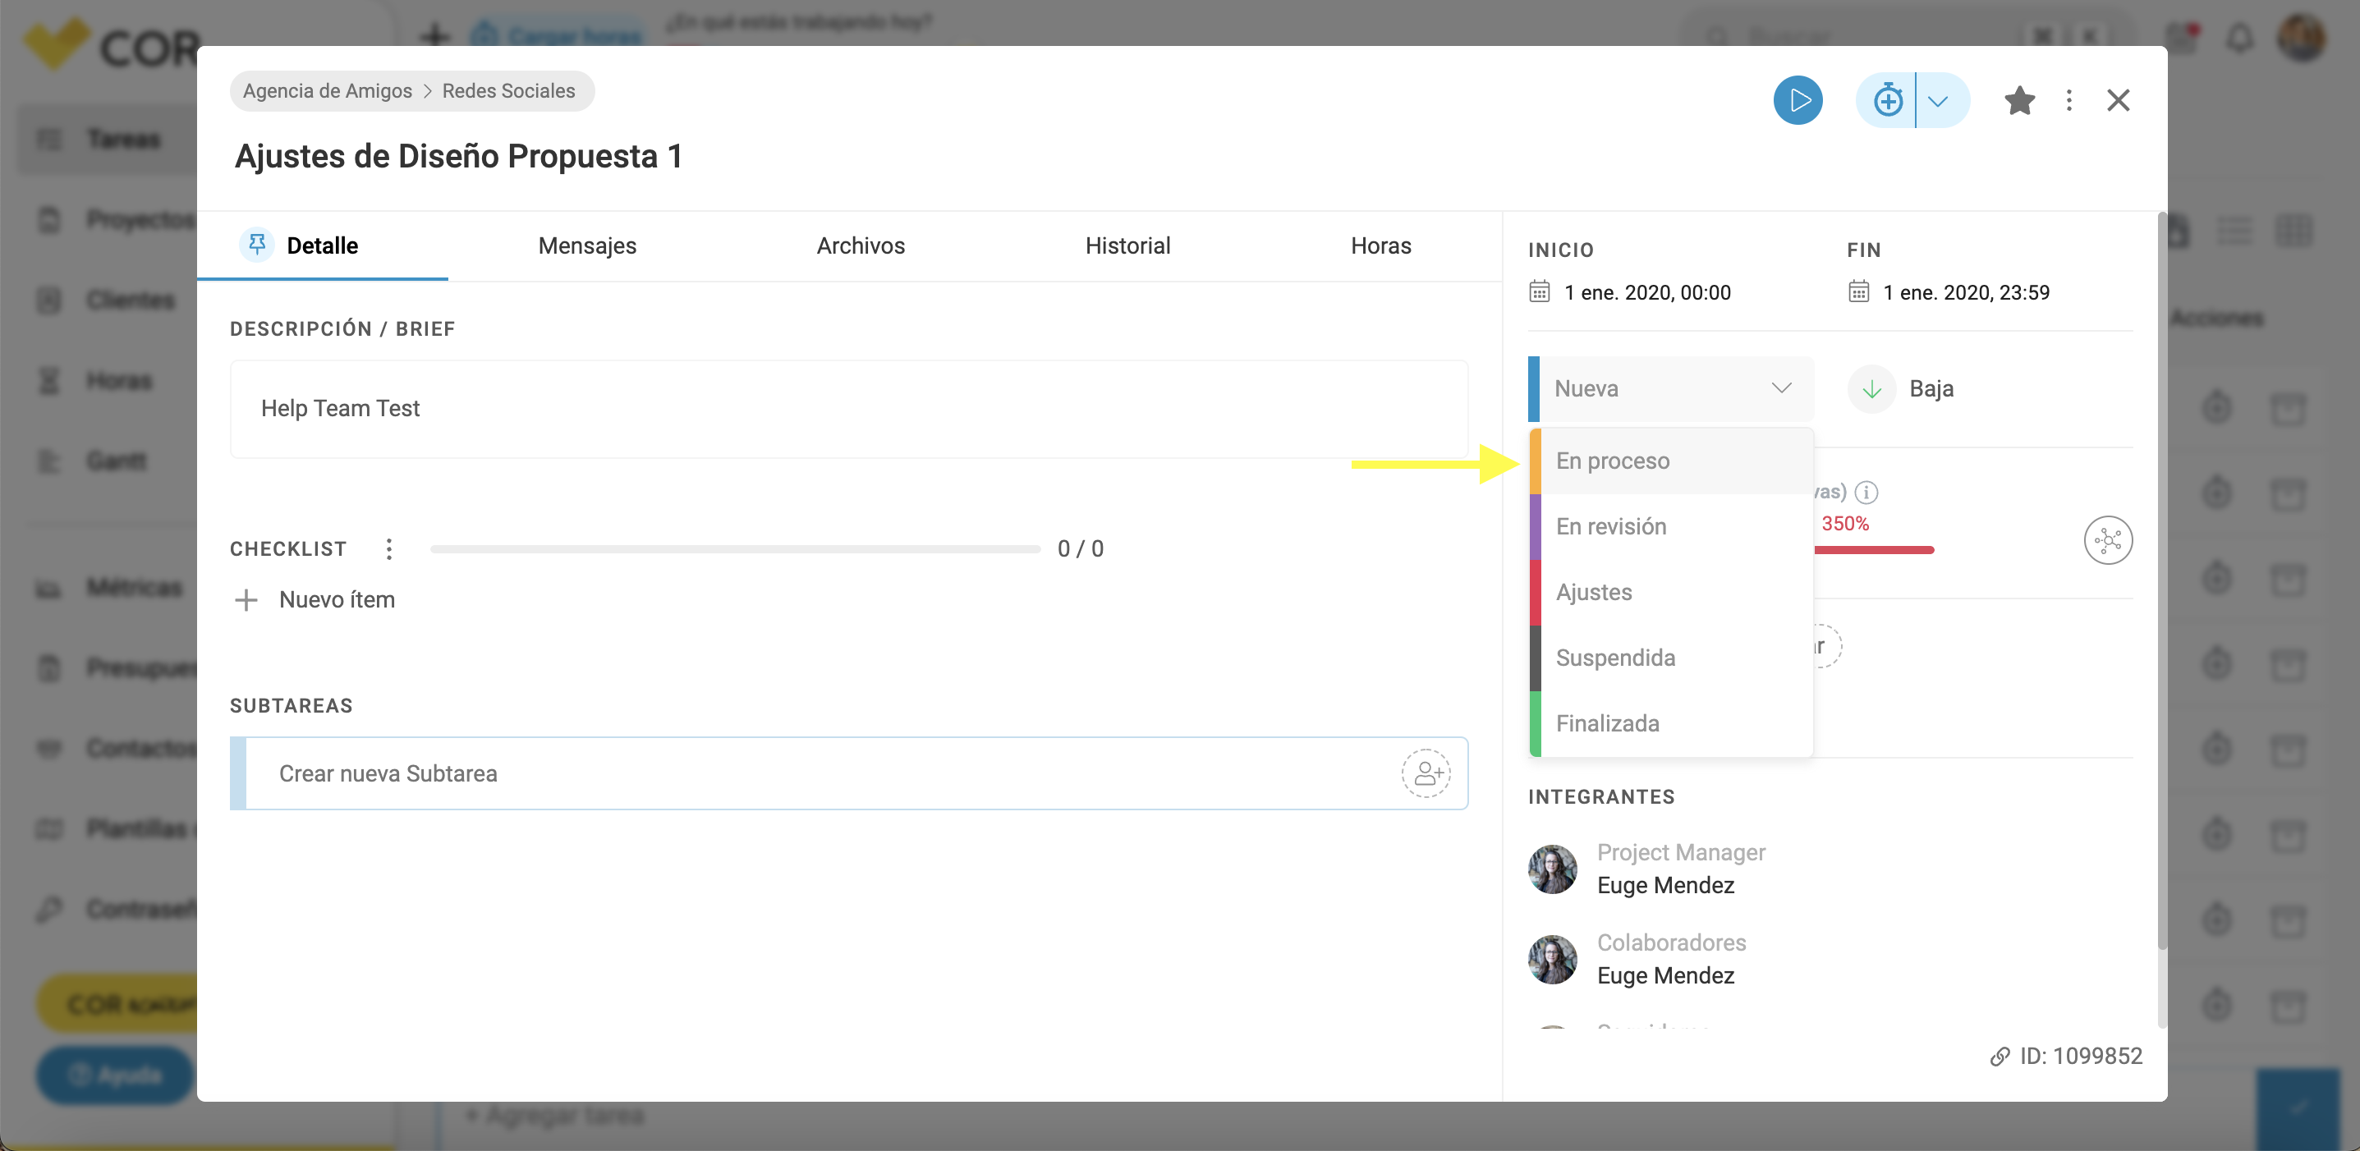This screenshot has height=1151, width=2360.
Task: Open the start date calendar icon
Action: [1539, 292]
